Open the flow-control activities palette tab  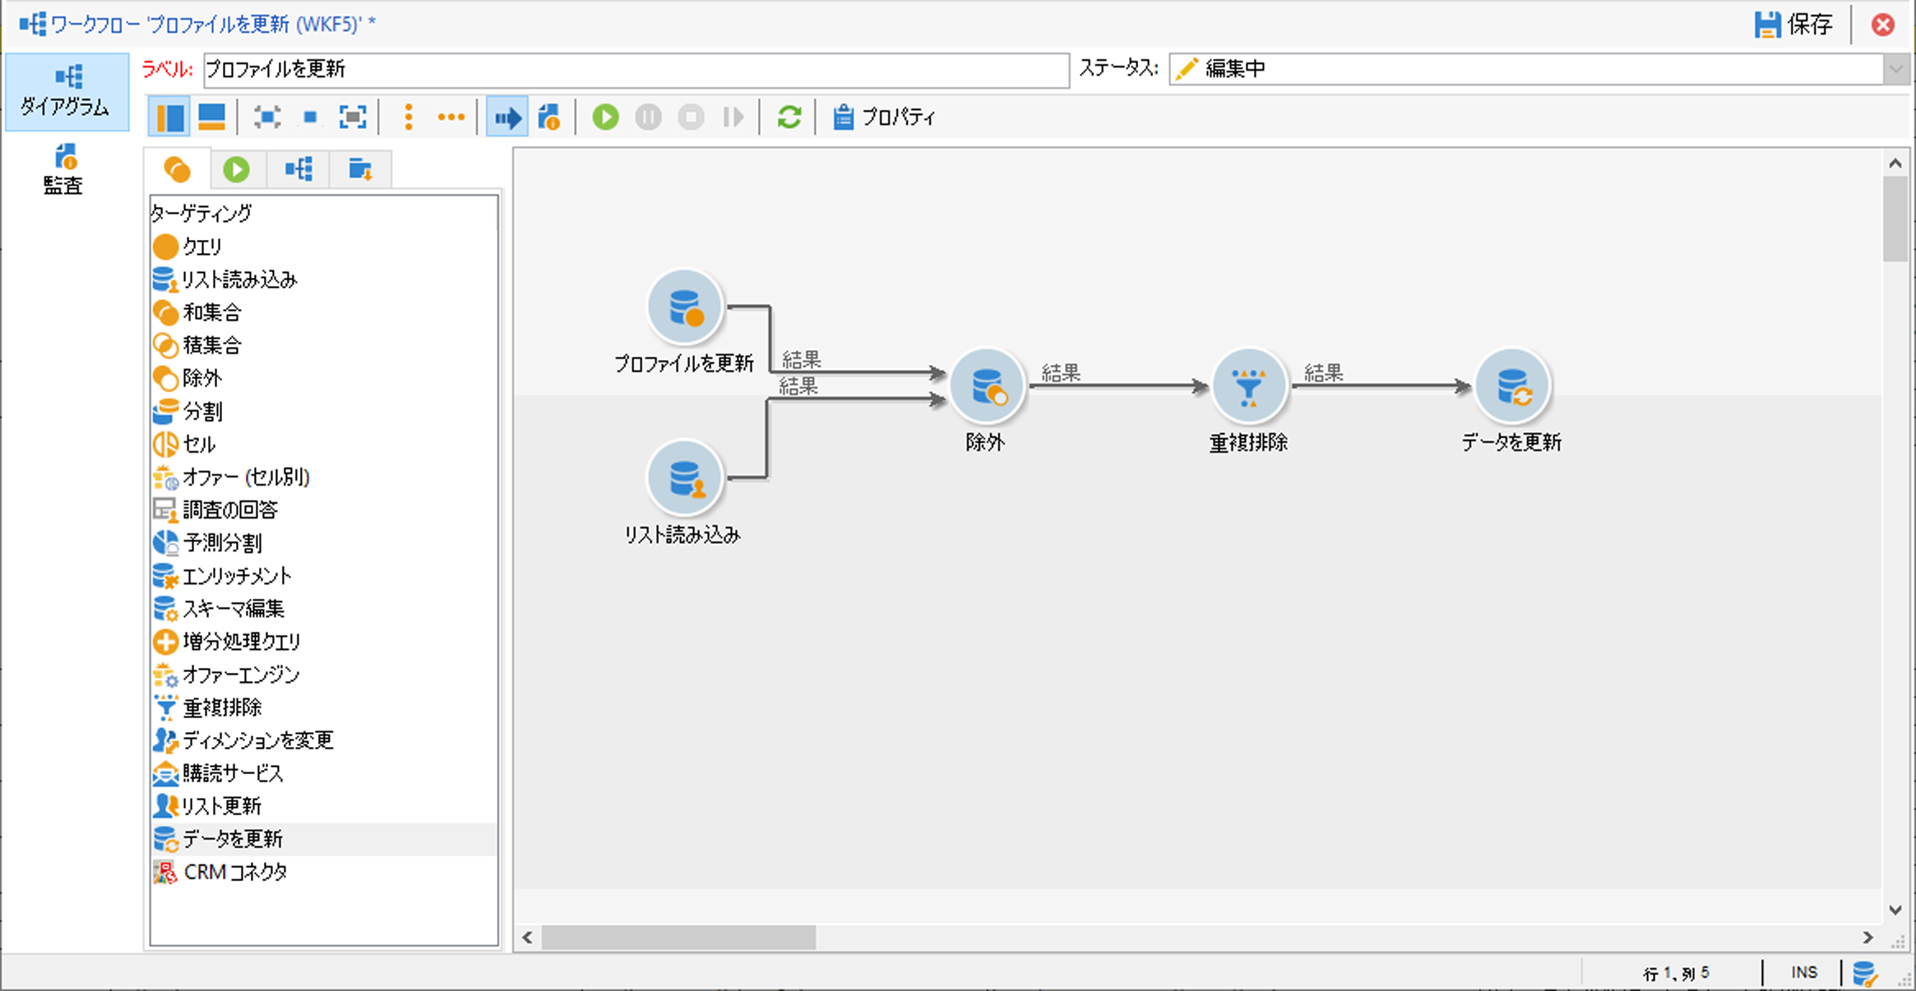(x=236, y=169)
